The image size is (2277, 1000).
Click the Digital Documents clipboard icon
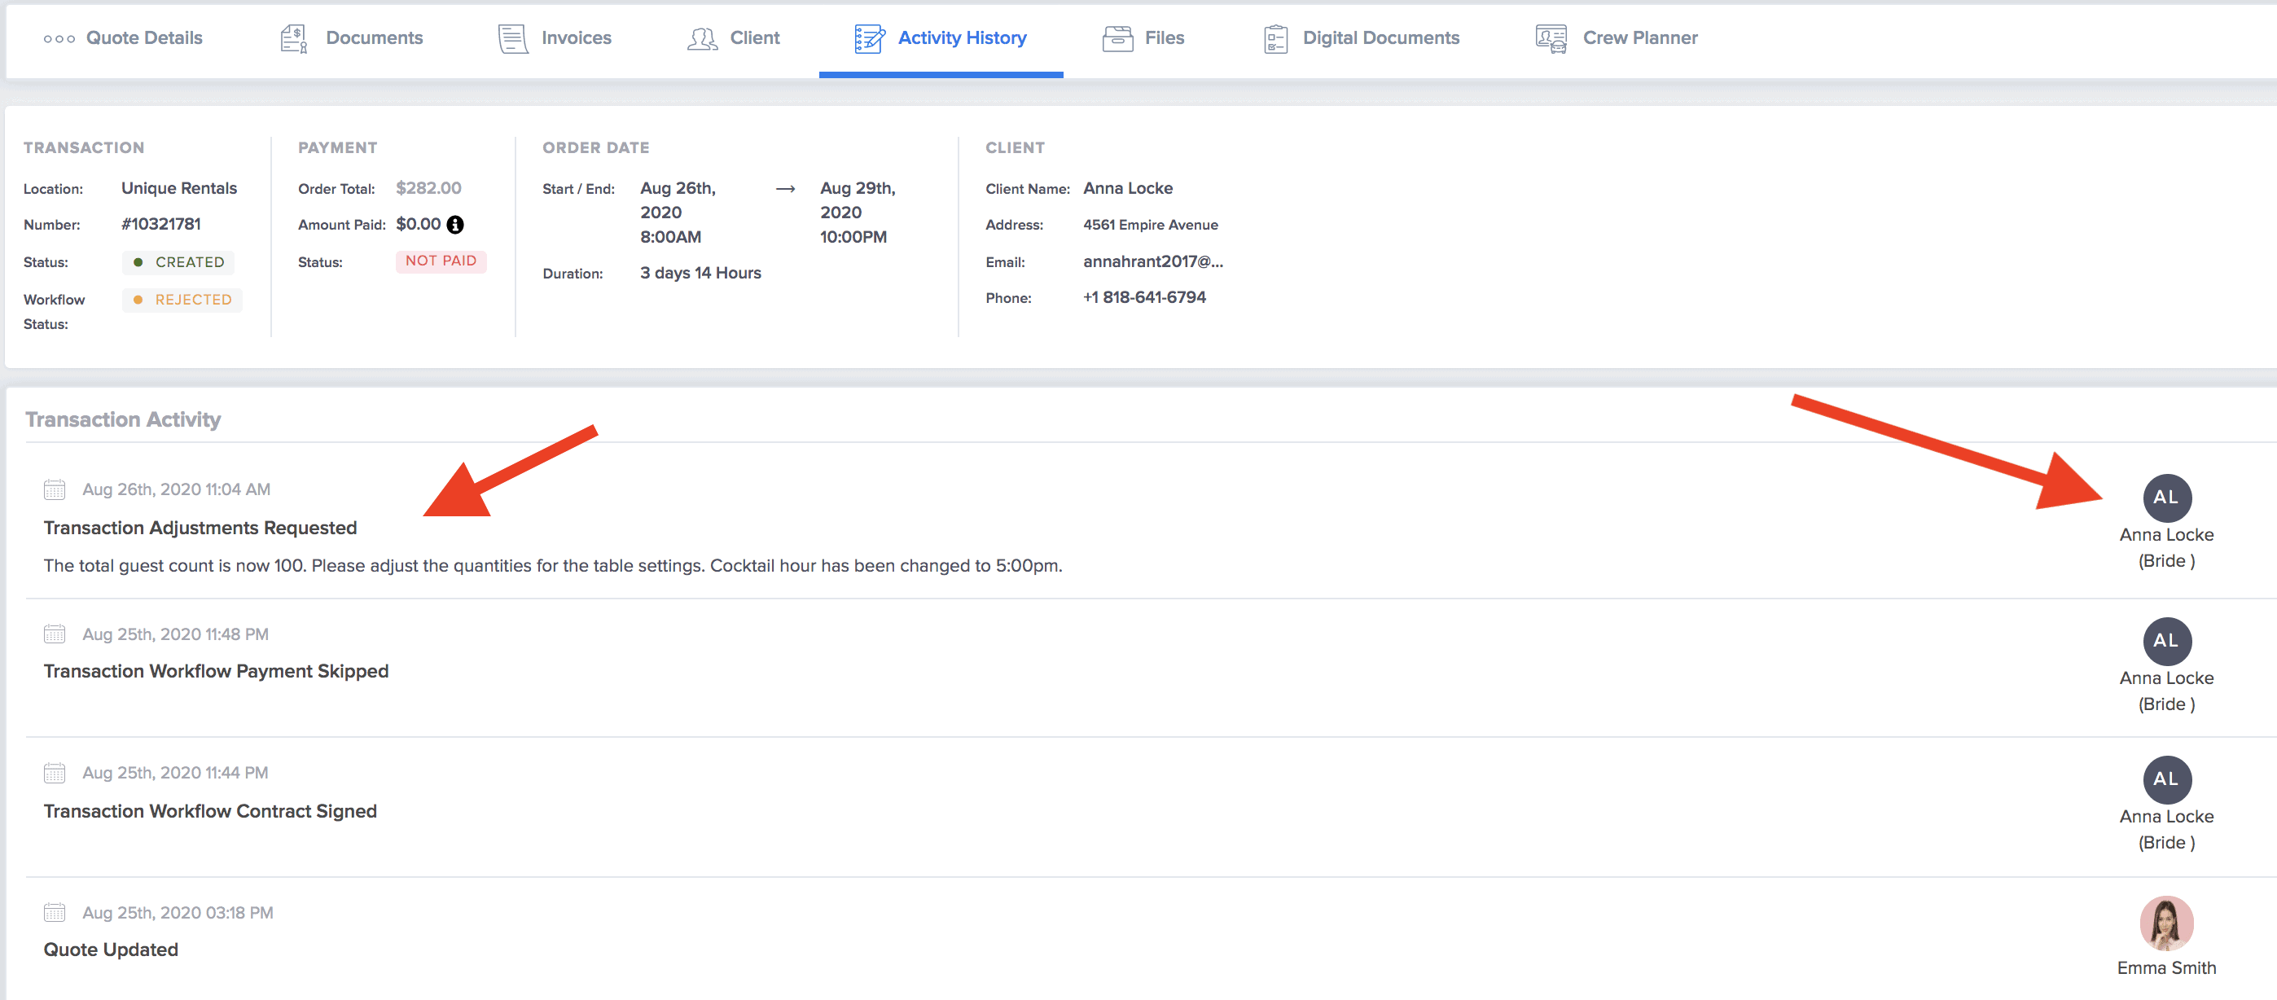tap(1275, 39)
